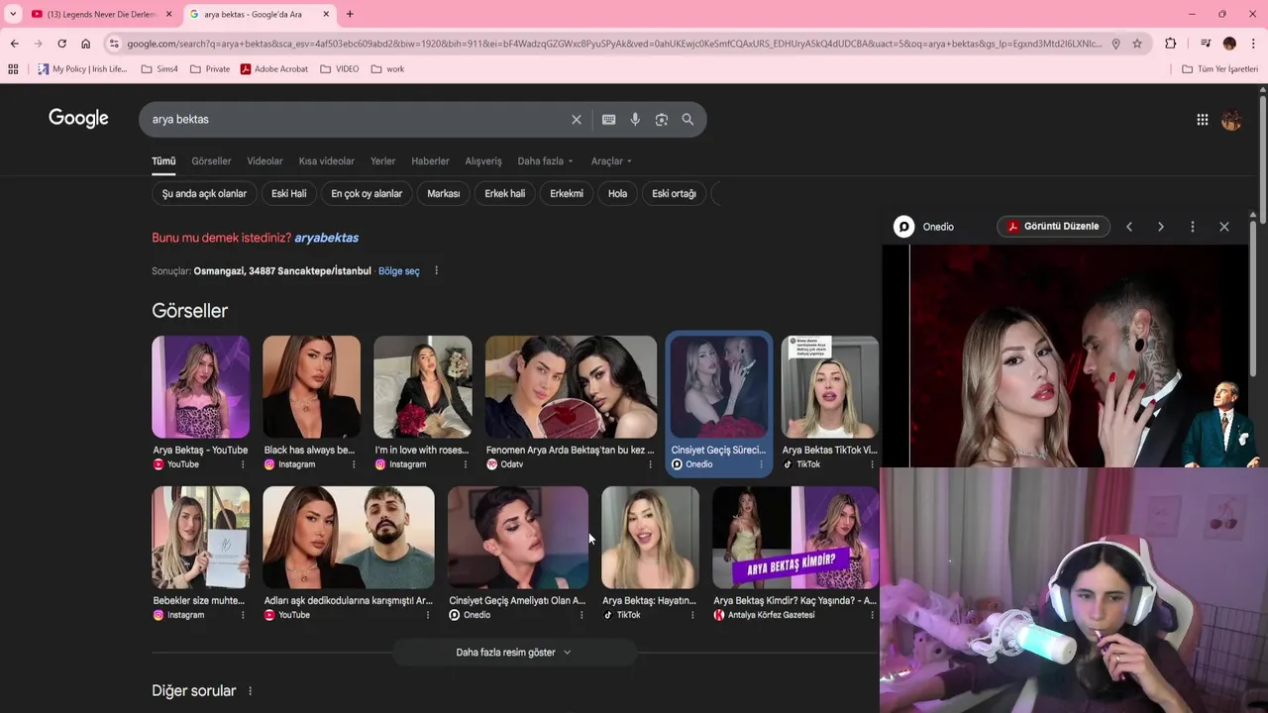Expand the Daha fazla menu
The image size is (1268, 713).
545,161
